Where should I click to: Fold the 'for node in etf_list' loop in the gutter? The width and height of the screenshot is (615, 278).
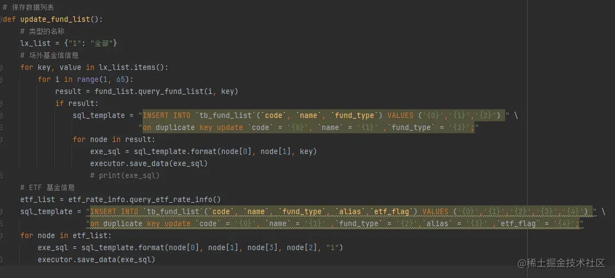pyautogui.click(x=2, y=236)
